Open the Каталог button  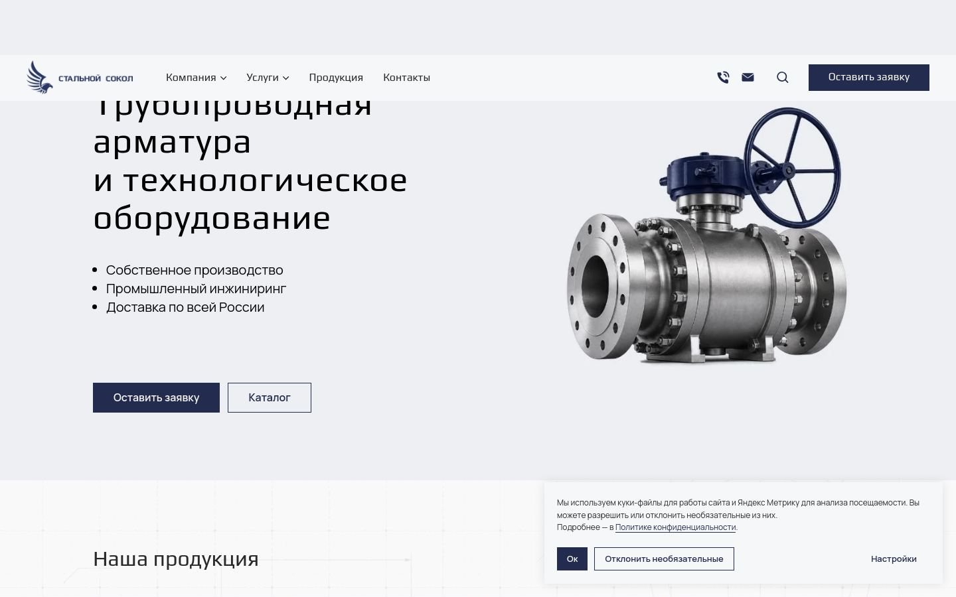click(270, 397)
